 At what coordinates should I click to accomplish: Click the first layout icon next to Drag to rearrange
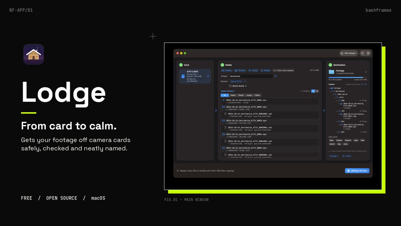(362, 84)
